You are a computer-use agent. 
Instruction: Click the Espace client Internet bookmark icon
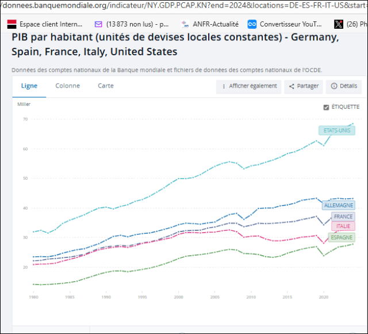pyautogui.click(x=11, y=24)
